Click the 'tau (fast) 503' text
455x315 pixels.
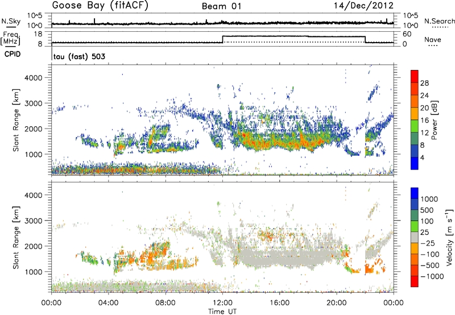click(79, 56)
